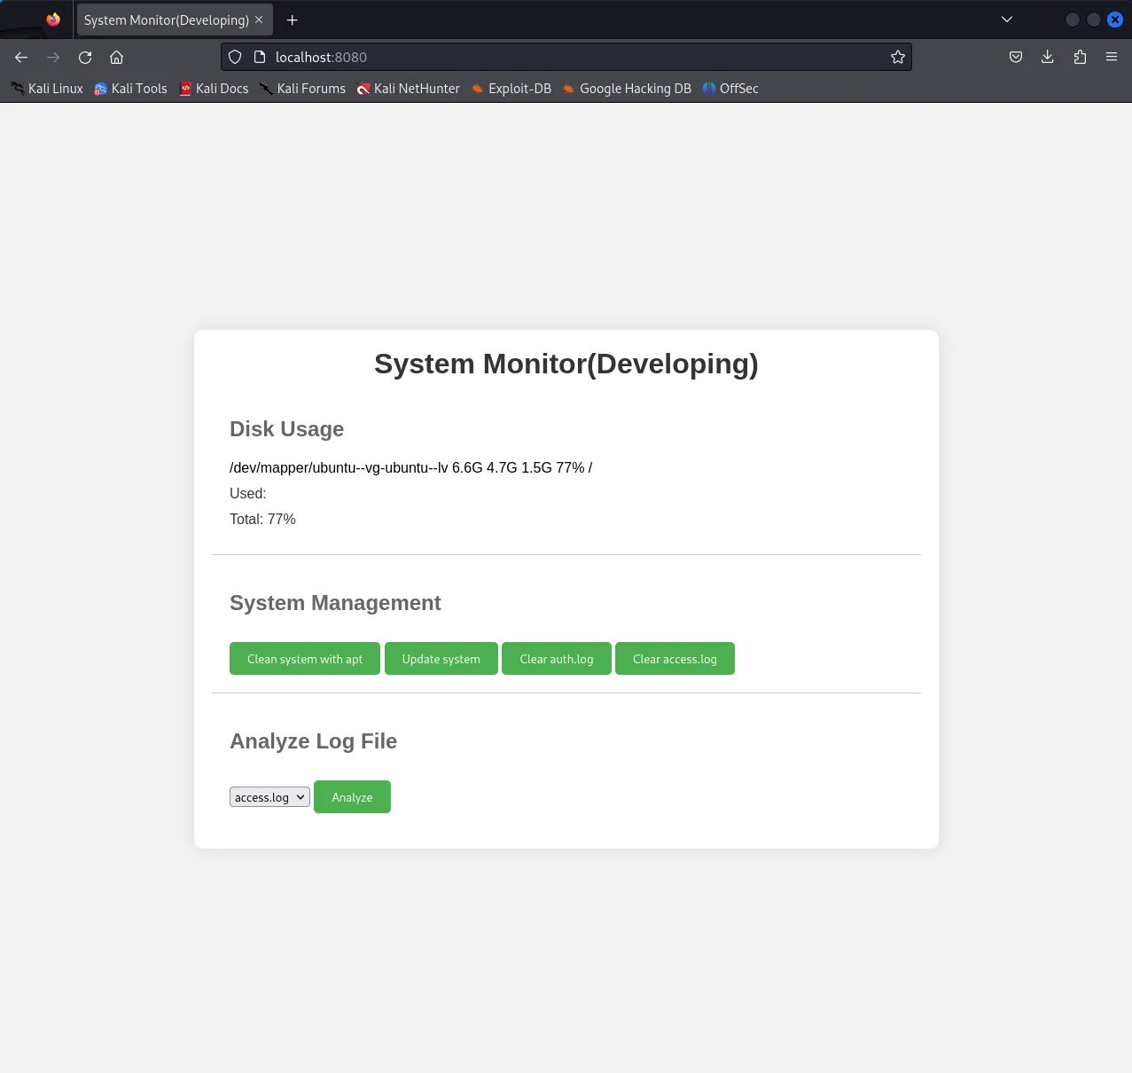Open Google Hacking DB bookmark
The width and height of the screenshot is (1132, 1073).
pyautogui.click(x=627, y=89)
